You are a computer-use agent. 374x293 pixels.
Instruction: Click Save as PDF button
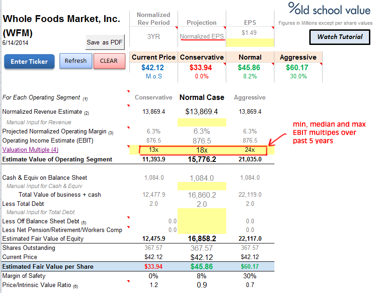click(x=105, y=43)
